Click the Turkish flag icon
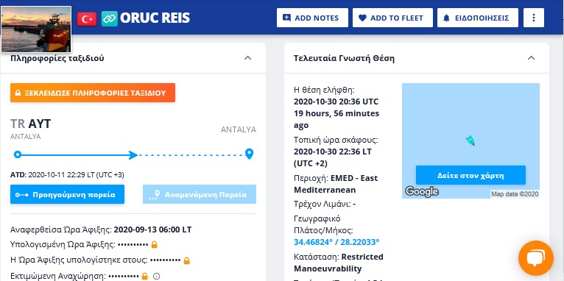 (x=87, y=18)
